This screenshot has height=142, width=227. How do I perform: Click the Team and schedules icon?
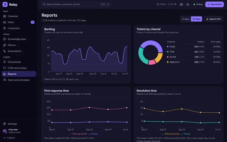5,80
